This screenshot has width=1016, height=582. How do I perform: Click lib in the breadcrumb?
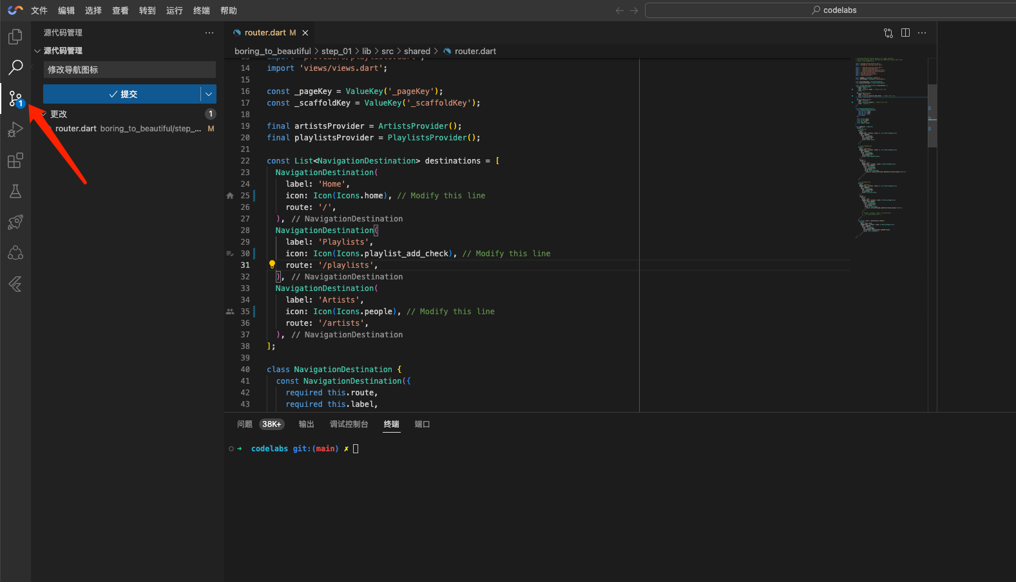click(x=367, y=52)
